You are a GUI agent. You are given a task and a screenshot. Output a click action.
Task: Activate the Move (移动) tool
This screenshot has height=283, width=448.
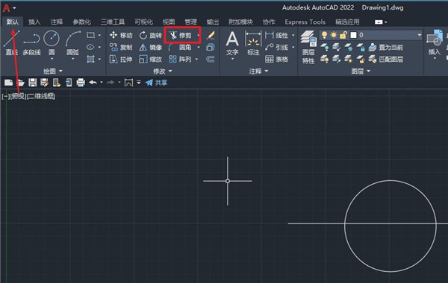121,35
